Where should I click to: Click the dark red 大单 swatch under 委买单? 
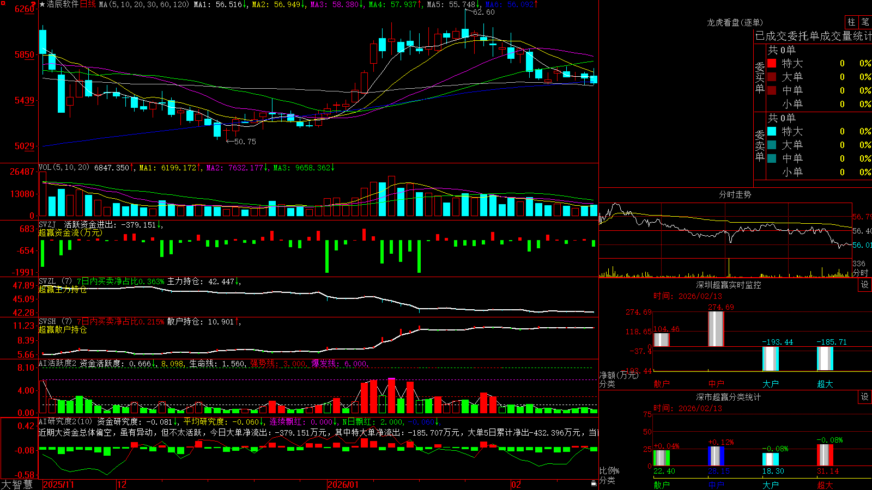click(x=772, y=77)
